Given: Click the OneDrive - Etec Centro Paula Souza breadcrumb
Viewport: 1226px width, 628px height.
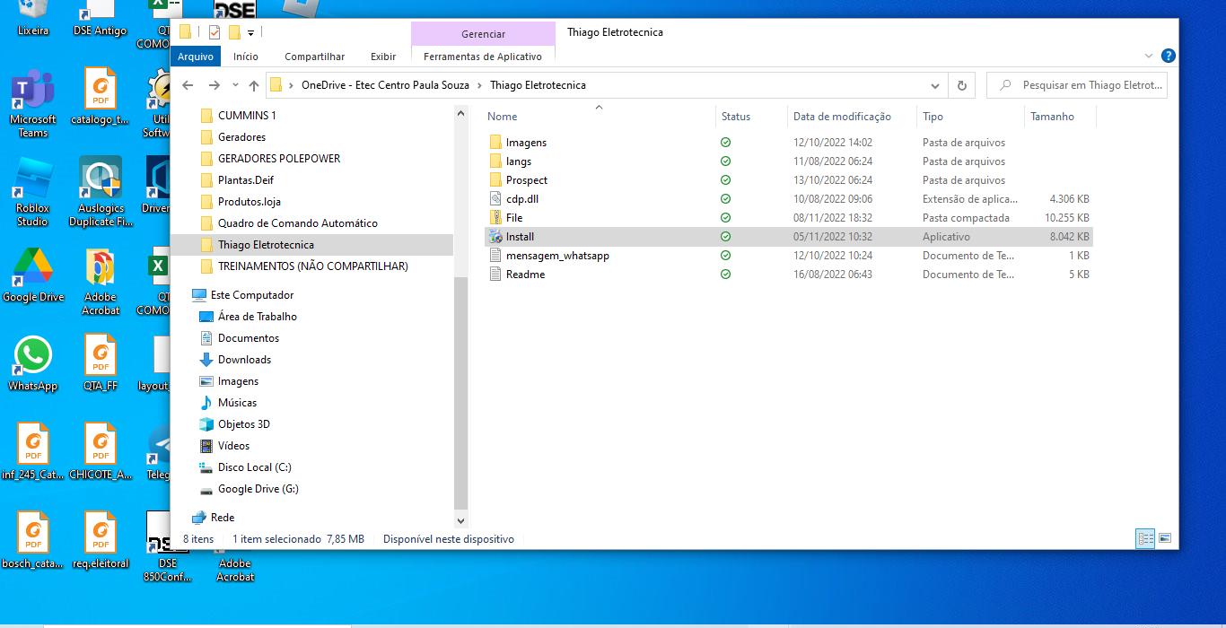Looking at the screenshot, I should 390,85.
